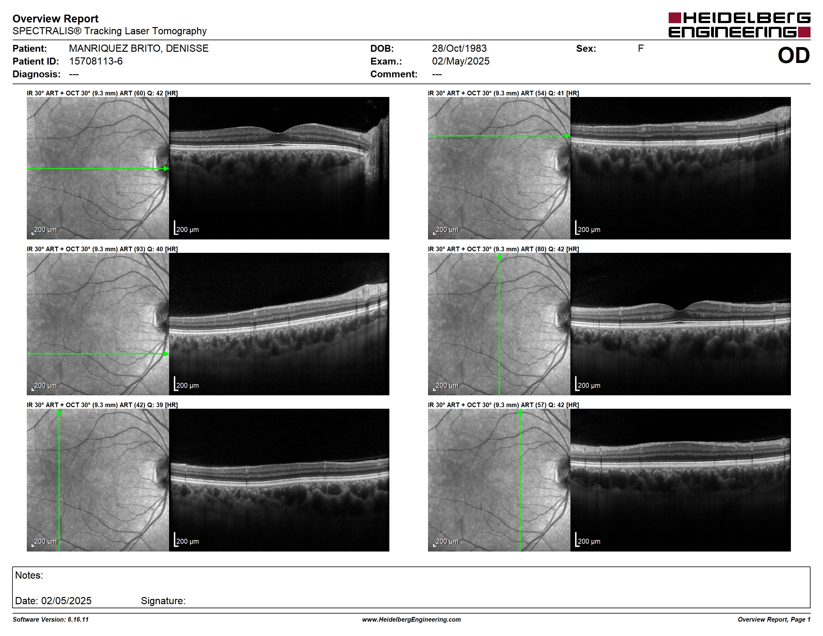Open the IR fundus image for ART (80) scan
Image resolution: width=823 pixels, height=636 pixels.
(x=499, y=324)
